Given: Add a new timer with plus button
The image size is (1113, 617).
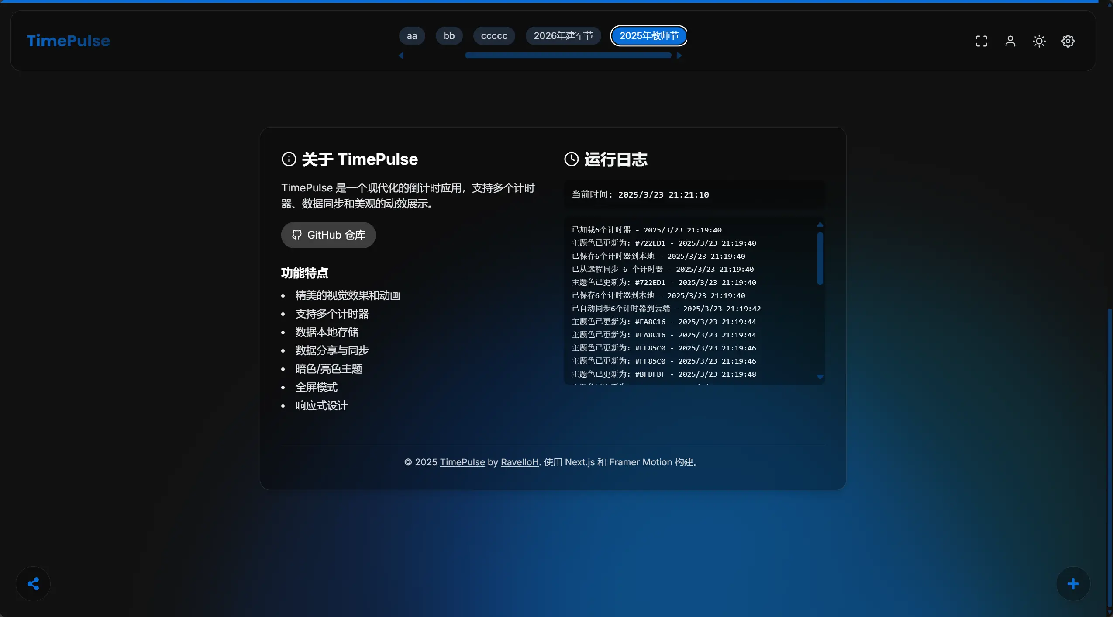Looking at the screenshot, I should [x=1073, y=584].
